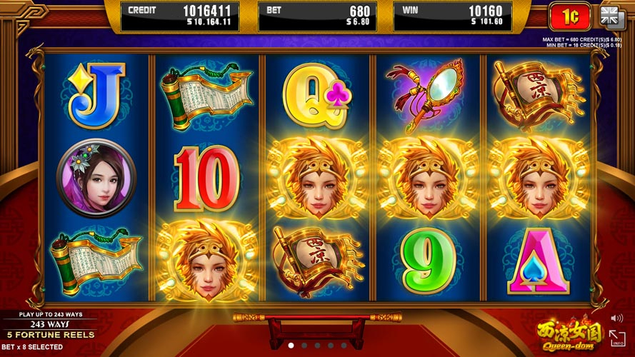Switch language using the UK flag
Image resolution: width=635 pixels, height=357 pixels.
tap(612, 17)
